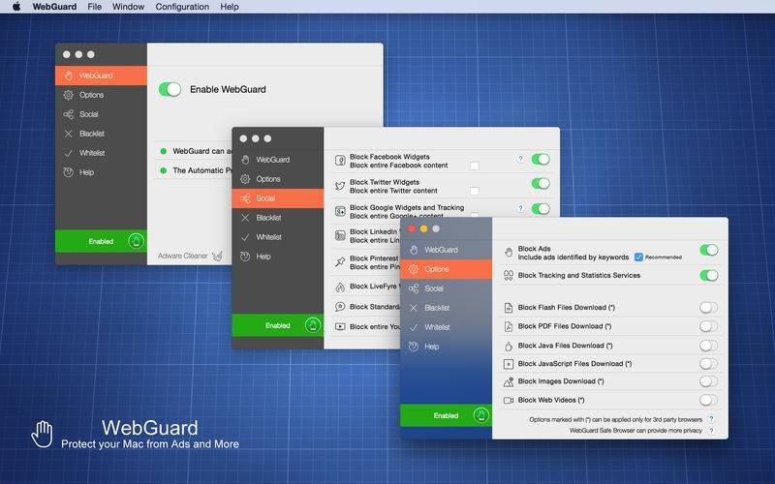Open the Help menu in menu bar
The width and height of the screenshot is (775, 484).
pyautogui.click(x=230, y=7)
